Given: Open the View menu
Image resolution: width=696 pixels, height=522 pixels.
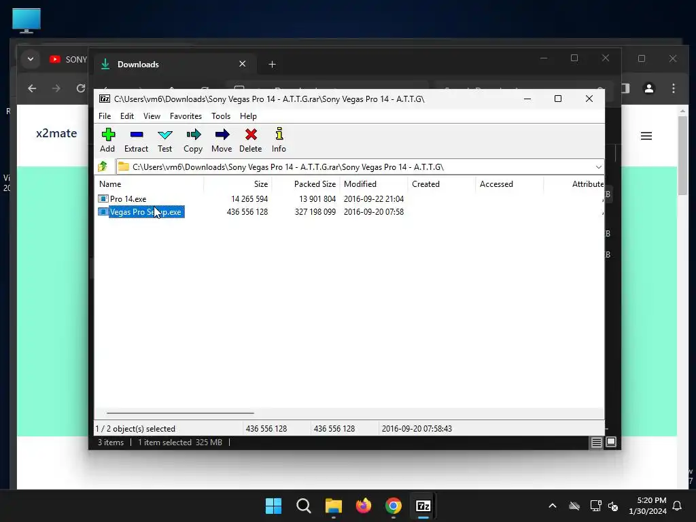Looking at the screenshot, I should (152, 116).
